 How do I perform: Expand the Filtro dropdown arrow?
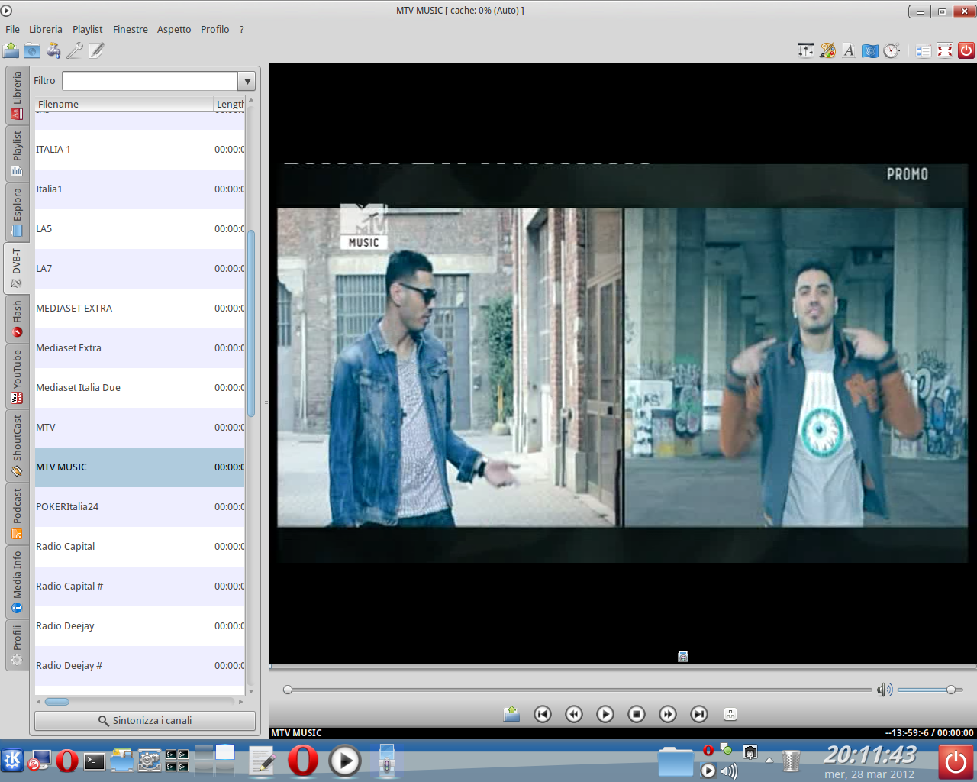pos(247,81)
